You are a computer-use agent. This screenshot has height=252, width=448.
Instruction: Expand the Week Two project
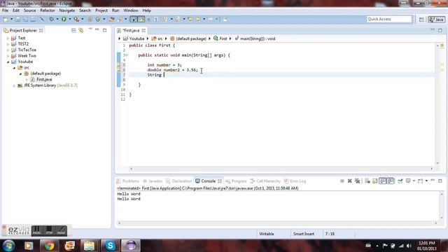(8, 56)
